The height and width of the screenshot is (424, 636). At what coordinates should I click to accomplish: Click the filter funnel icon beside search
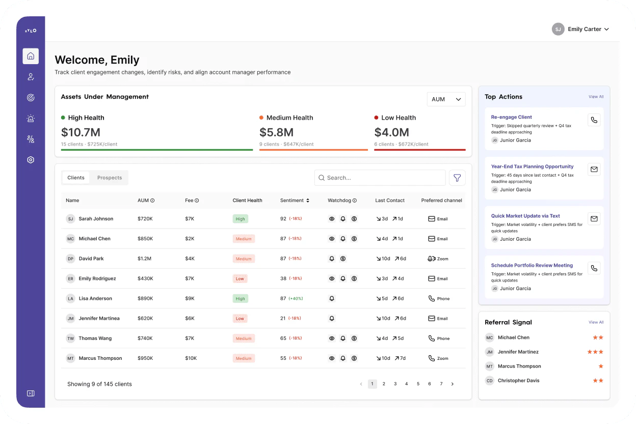[x=457, y=178]
